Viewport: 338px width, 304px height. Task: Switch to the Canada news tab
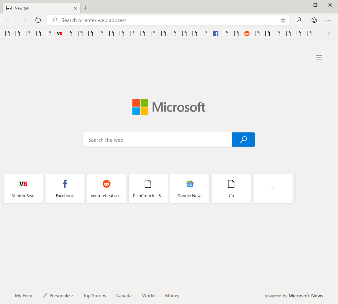[x=124, y=295]
